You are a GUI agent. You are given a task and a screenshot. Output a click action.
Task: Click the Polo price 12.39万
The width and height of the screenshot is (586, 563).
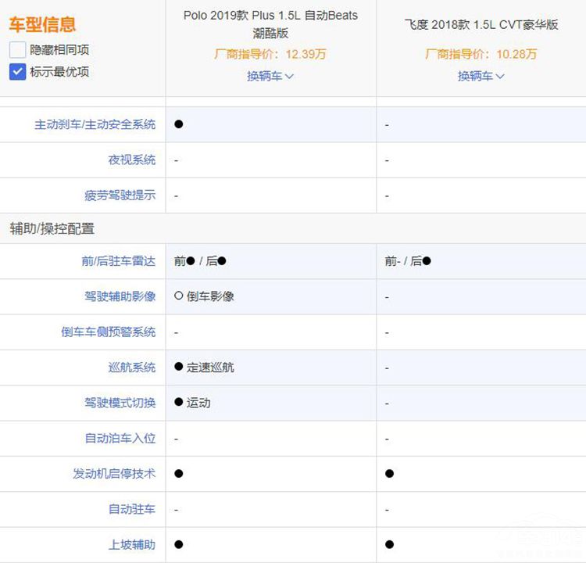270,54
